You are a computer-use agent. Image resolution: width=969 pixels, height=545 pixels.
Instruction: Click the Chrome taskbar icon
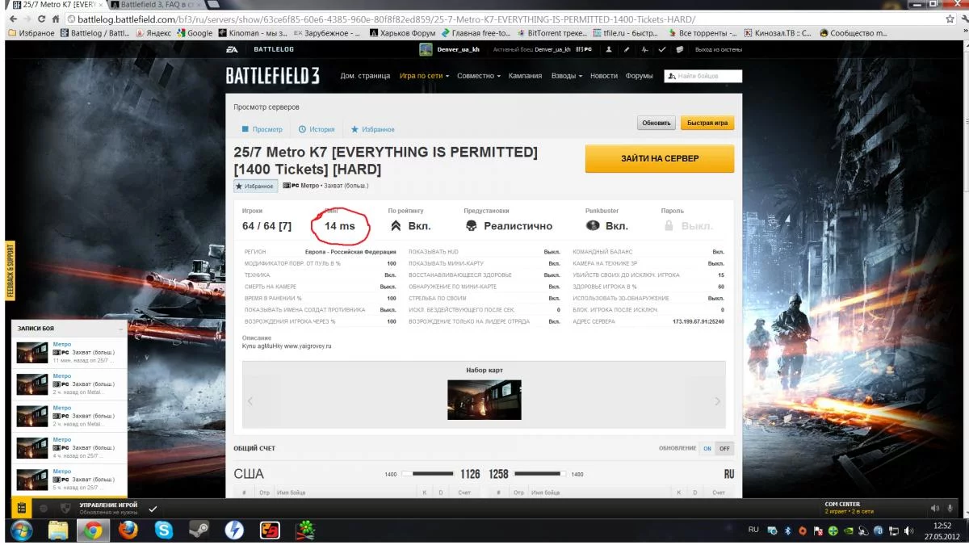click(x=93, y=530)
